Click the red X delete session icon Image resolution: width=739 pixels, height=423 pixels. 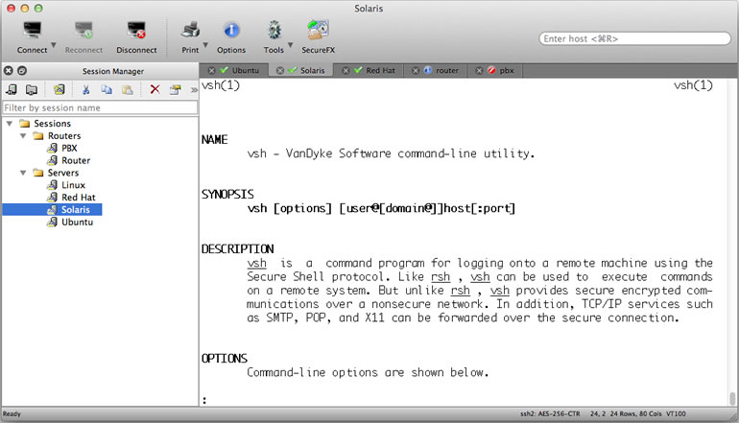[155, 89]
